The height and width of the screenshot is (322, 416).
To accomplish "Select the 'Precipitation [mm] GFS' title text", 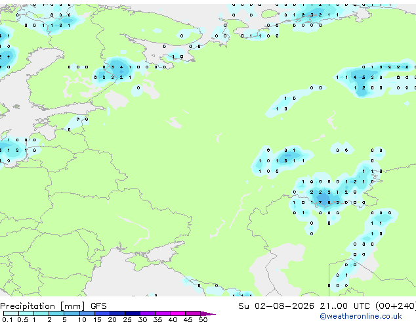I will pyautogui.click(x=53, y=306).
